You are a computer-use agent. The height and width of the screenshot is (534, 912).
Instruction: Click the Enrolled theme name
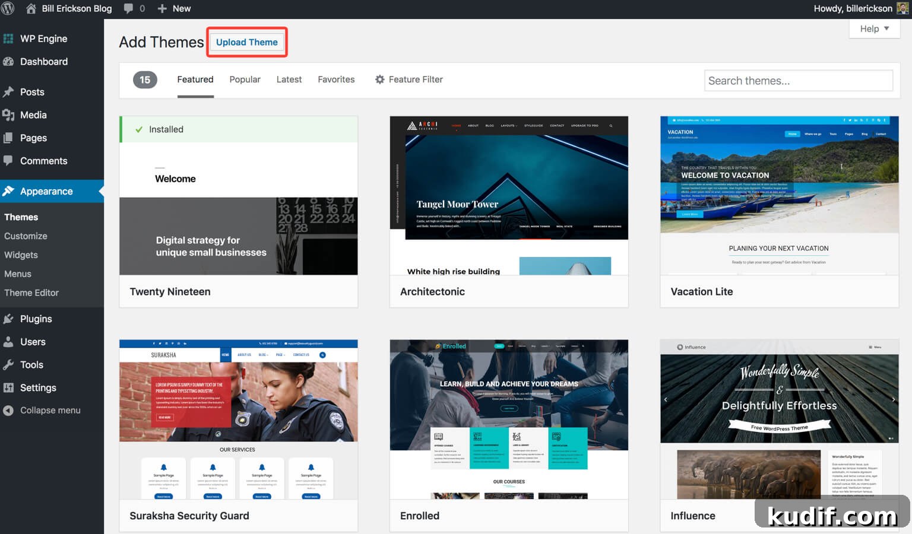pos(420,516)
